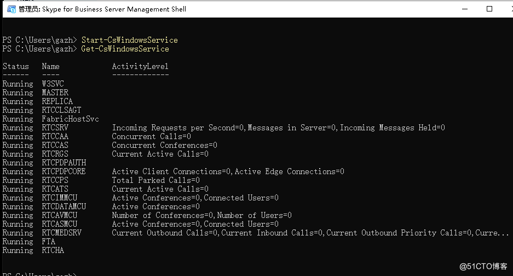
Task: Maximize the Management Shell window
Action: [489, 9]
